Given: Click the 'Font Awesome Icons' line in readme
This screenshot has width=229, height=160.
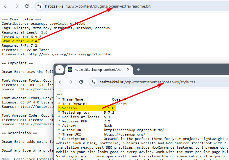Looking at the screenshot, I should click(28, 98).
